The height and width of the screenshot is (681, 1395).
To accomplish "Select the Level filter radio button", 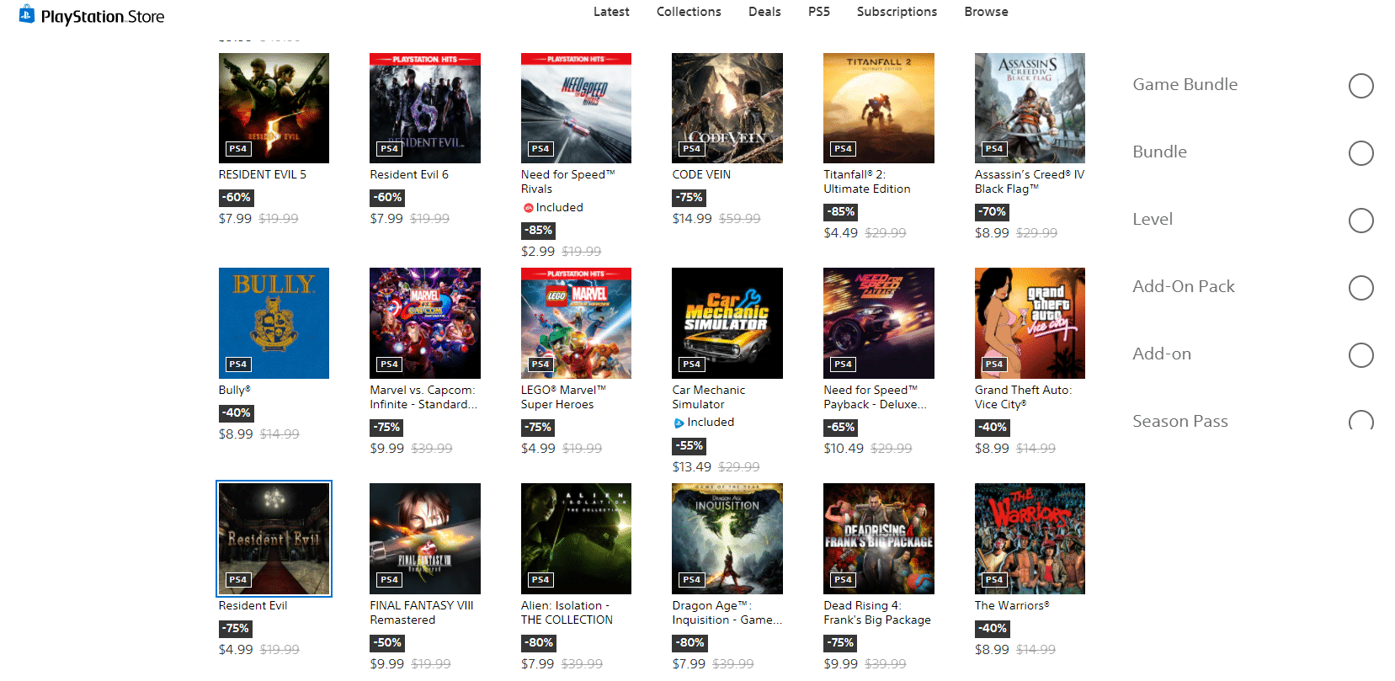I will 1360,221.
